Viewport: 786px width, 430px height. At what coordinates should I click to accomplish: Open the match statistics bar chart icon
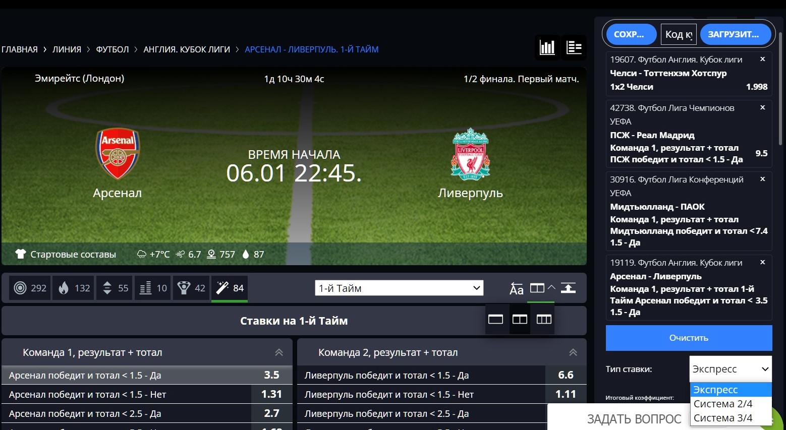point(547,47)
